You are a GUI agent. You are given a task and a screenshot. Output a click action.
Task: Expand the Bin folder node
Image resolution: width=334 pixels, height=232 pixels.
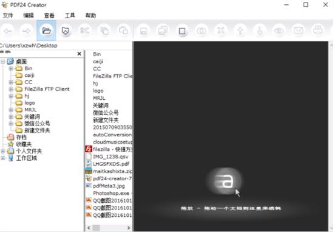11,69
